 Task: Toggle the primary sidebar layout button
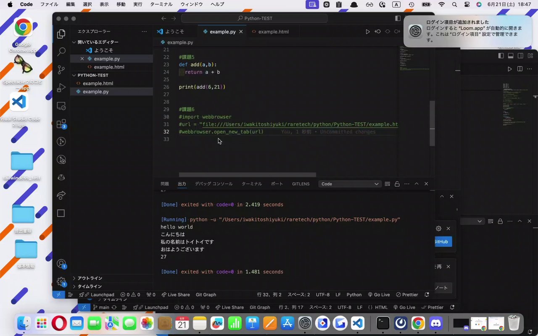pyautogui.click(x=398, y=18)
